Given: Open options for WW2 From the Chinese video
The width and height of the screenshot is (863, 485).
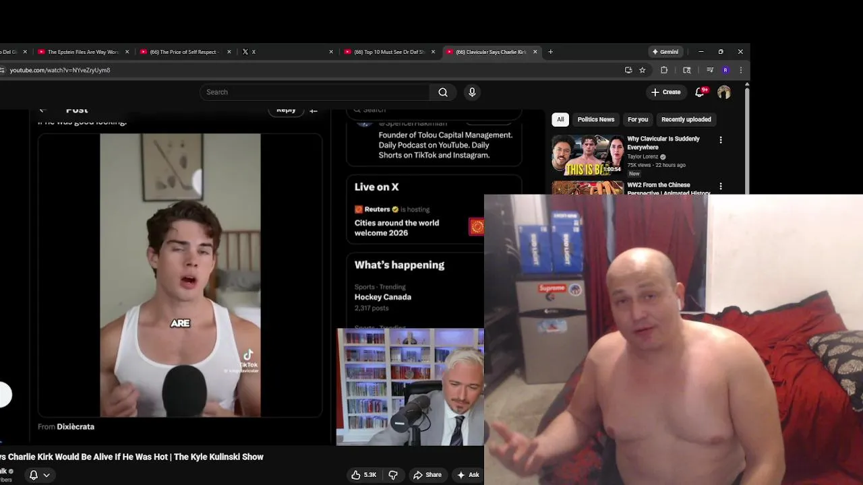Looking at the screenshot, I should (x=721, y=186).
